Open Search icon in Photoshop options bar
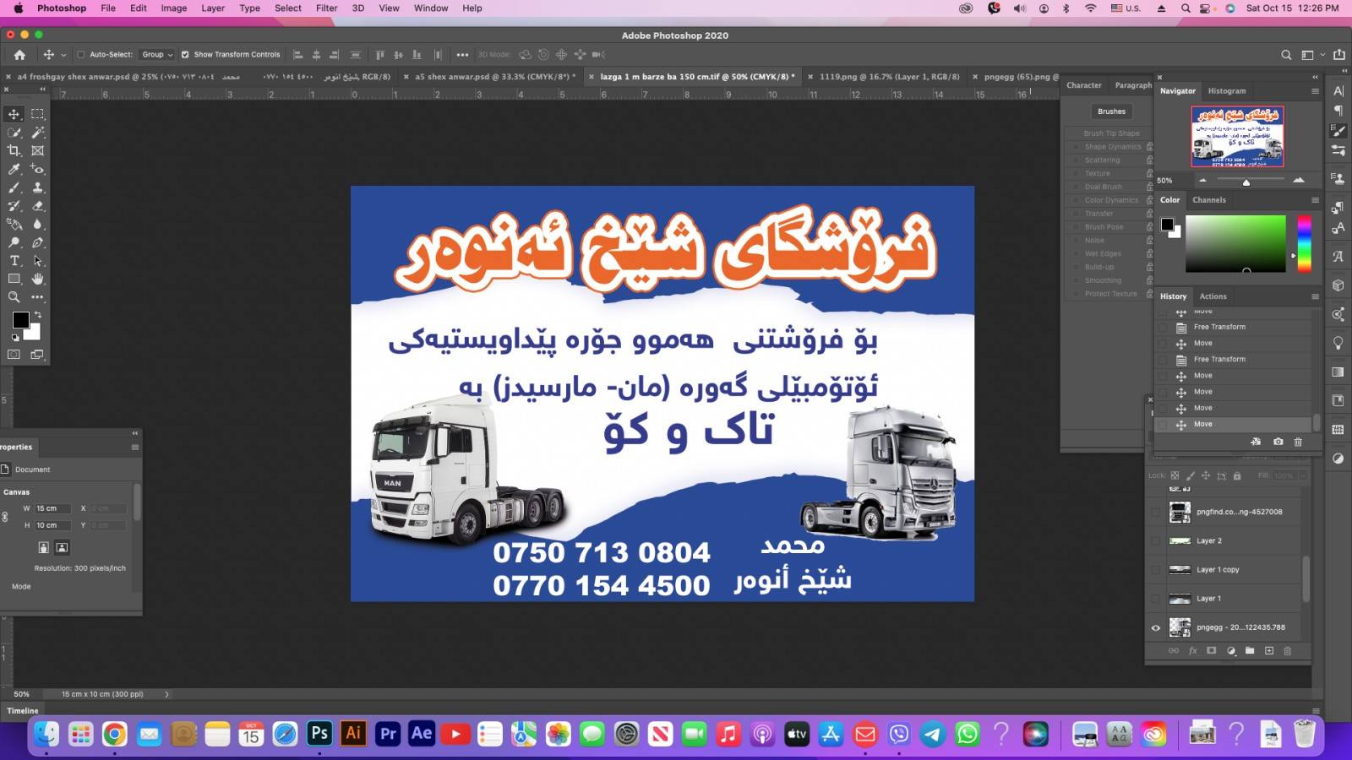 click(1286, 55)
